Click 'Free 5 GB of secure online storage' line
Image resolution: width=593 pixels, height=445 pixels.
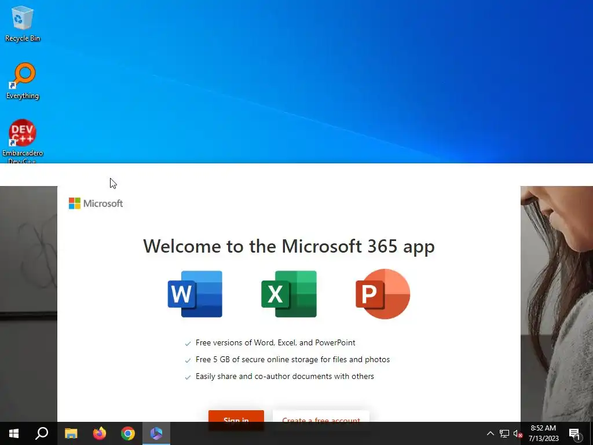[x=292, y=359]
